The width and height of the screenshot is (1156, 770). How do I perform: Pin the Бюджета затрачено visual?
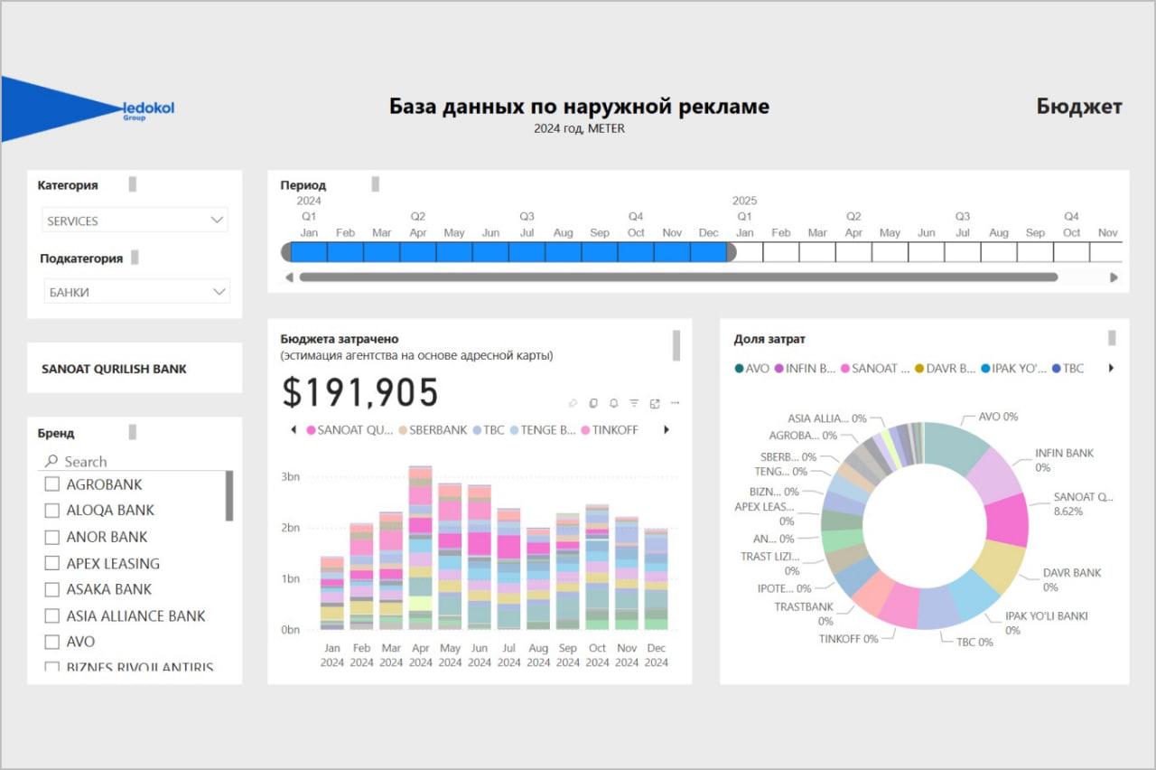(573, 403)
